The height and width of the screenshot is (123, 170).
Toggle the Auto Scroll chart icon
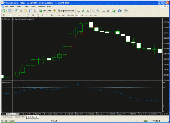coord(104,11)
